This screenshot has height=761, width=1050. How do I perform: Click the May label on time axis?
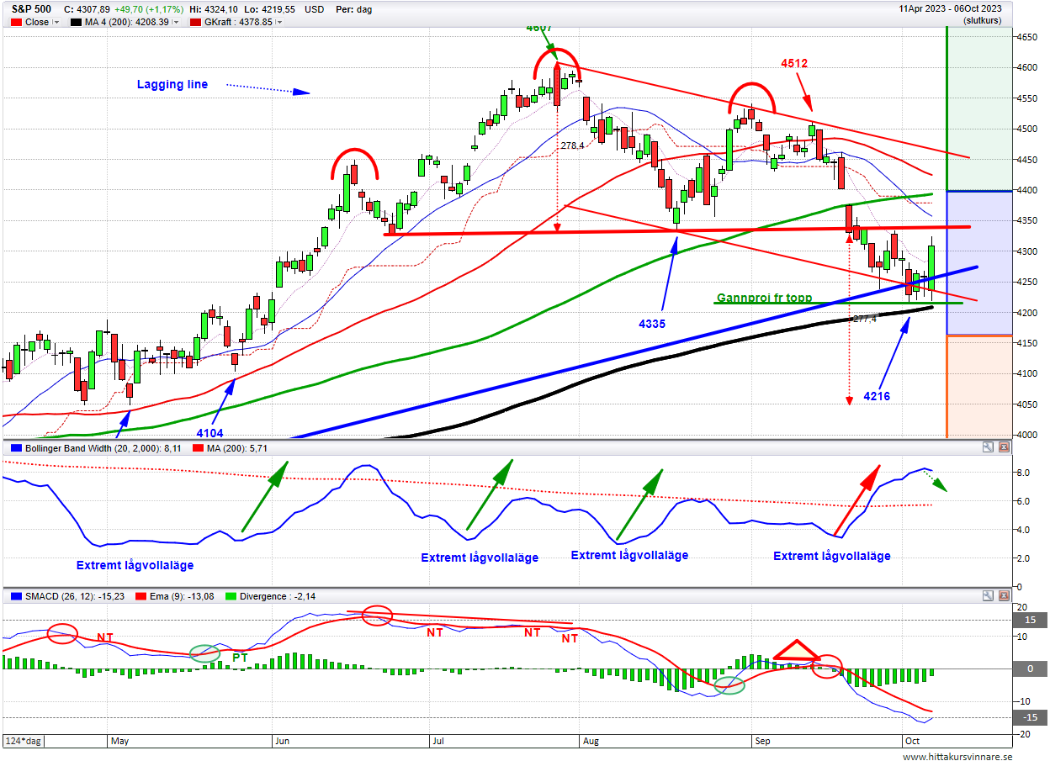[119, 742]
